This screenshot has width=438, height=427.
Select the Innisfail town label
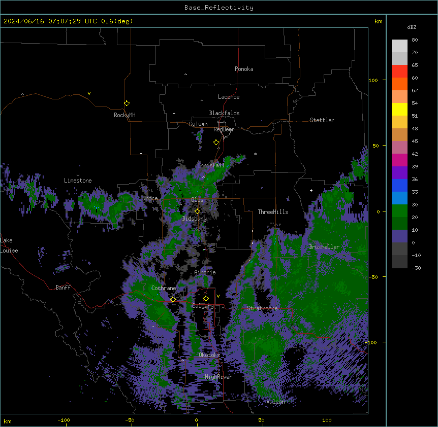(211, 165)
